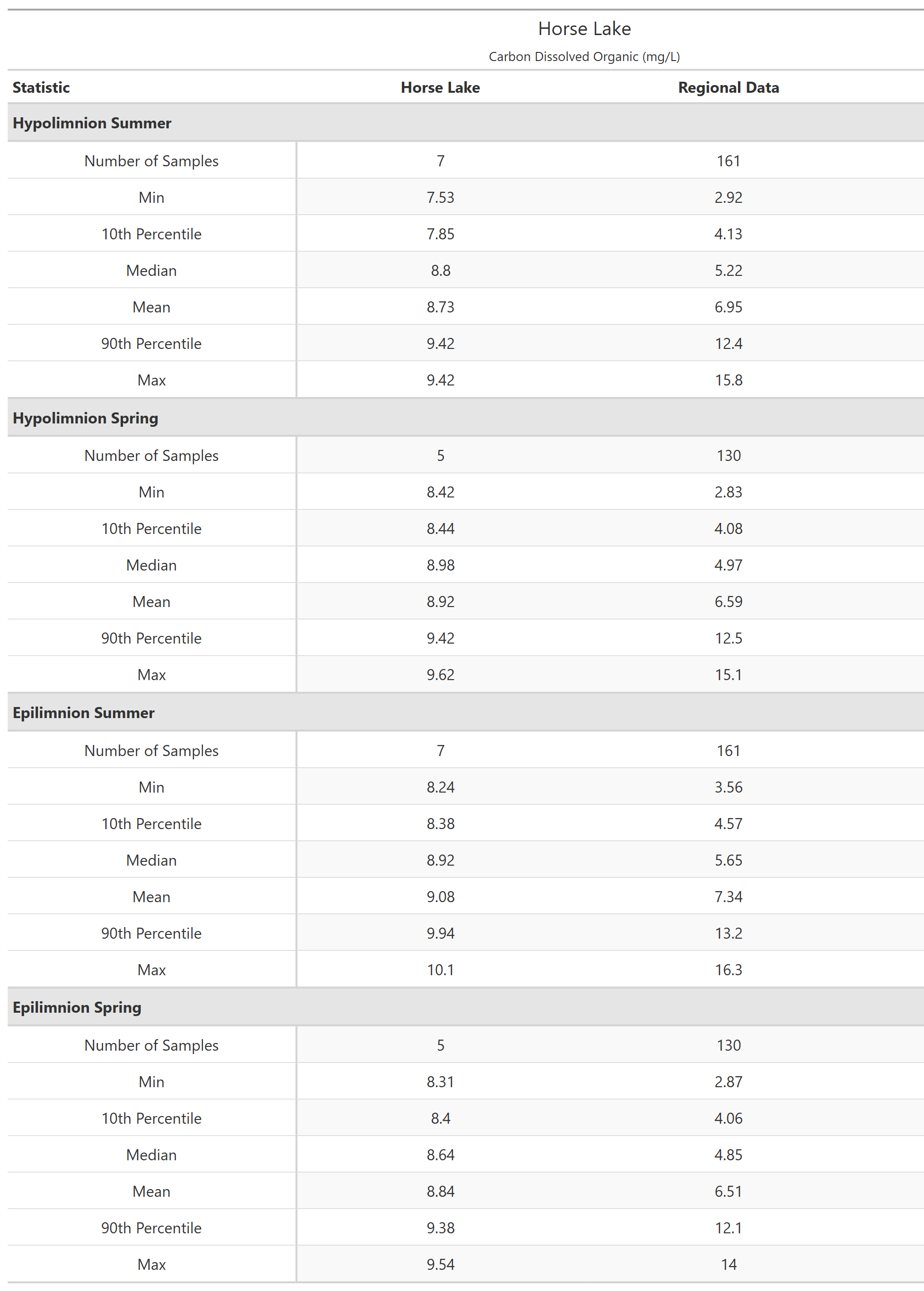Click the cell showing 8.98
Image resolution: width=924 pixels, height=1291 pixels.
(x=440, y=565)
